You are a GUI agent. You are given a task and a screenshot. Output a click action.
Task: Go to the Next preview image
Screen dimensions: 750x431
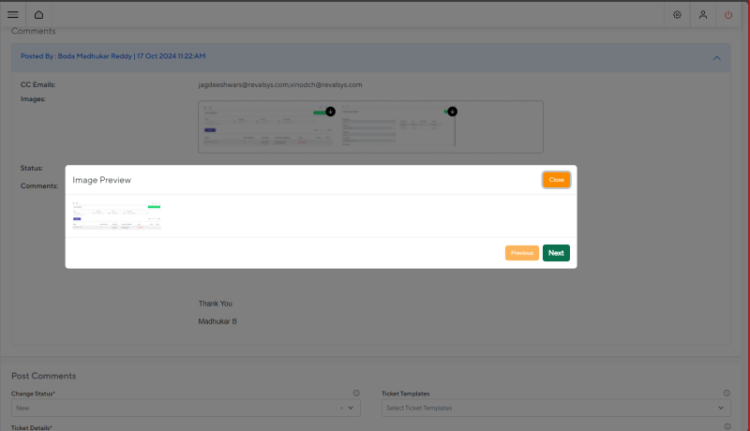point(556,253)
